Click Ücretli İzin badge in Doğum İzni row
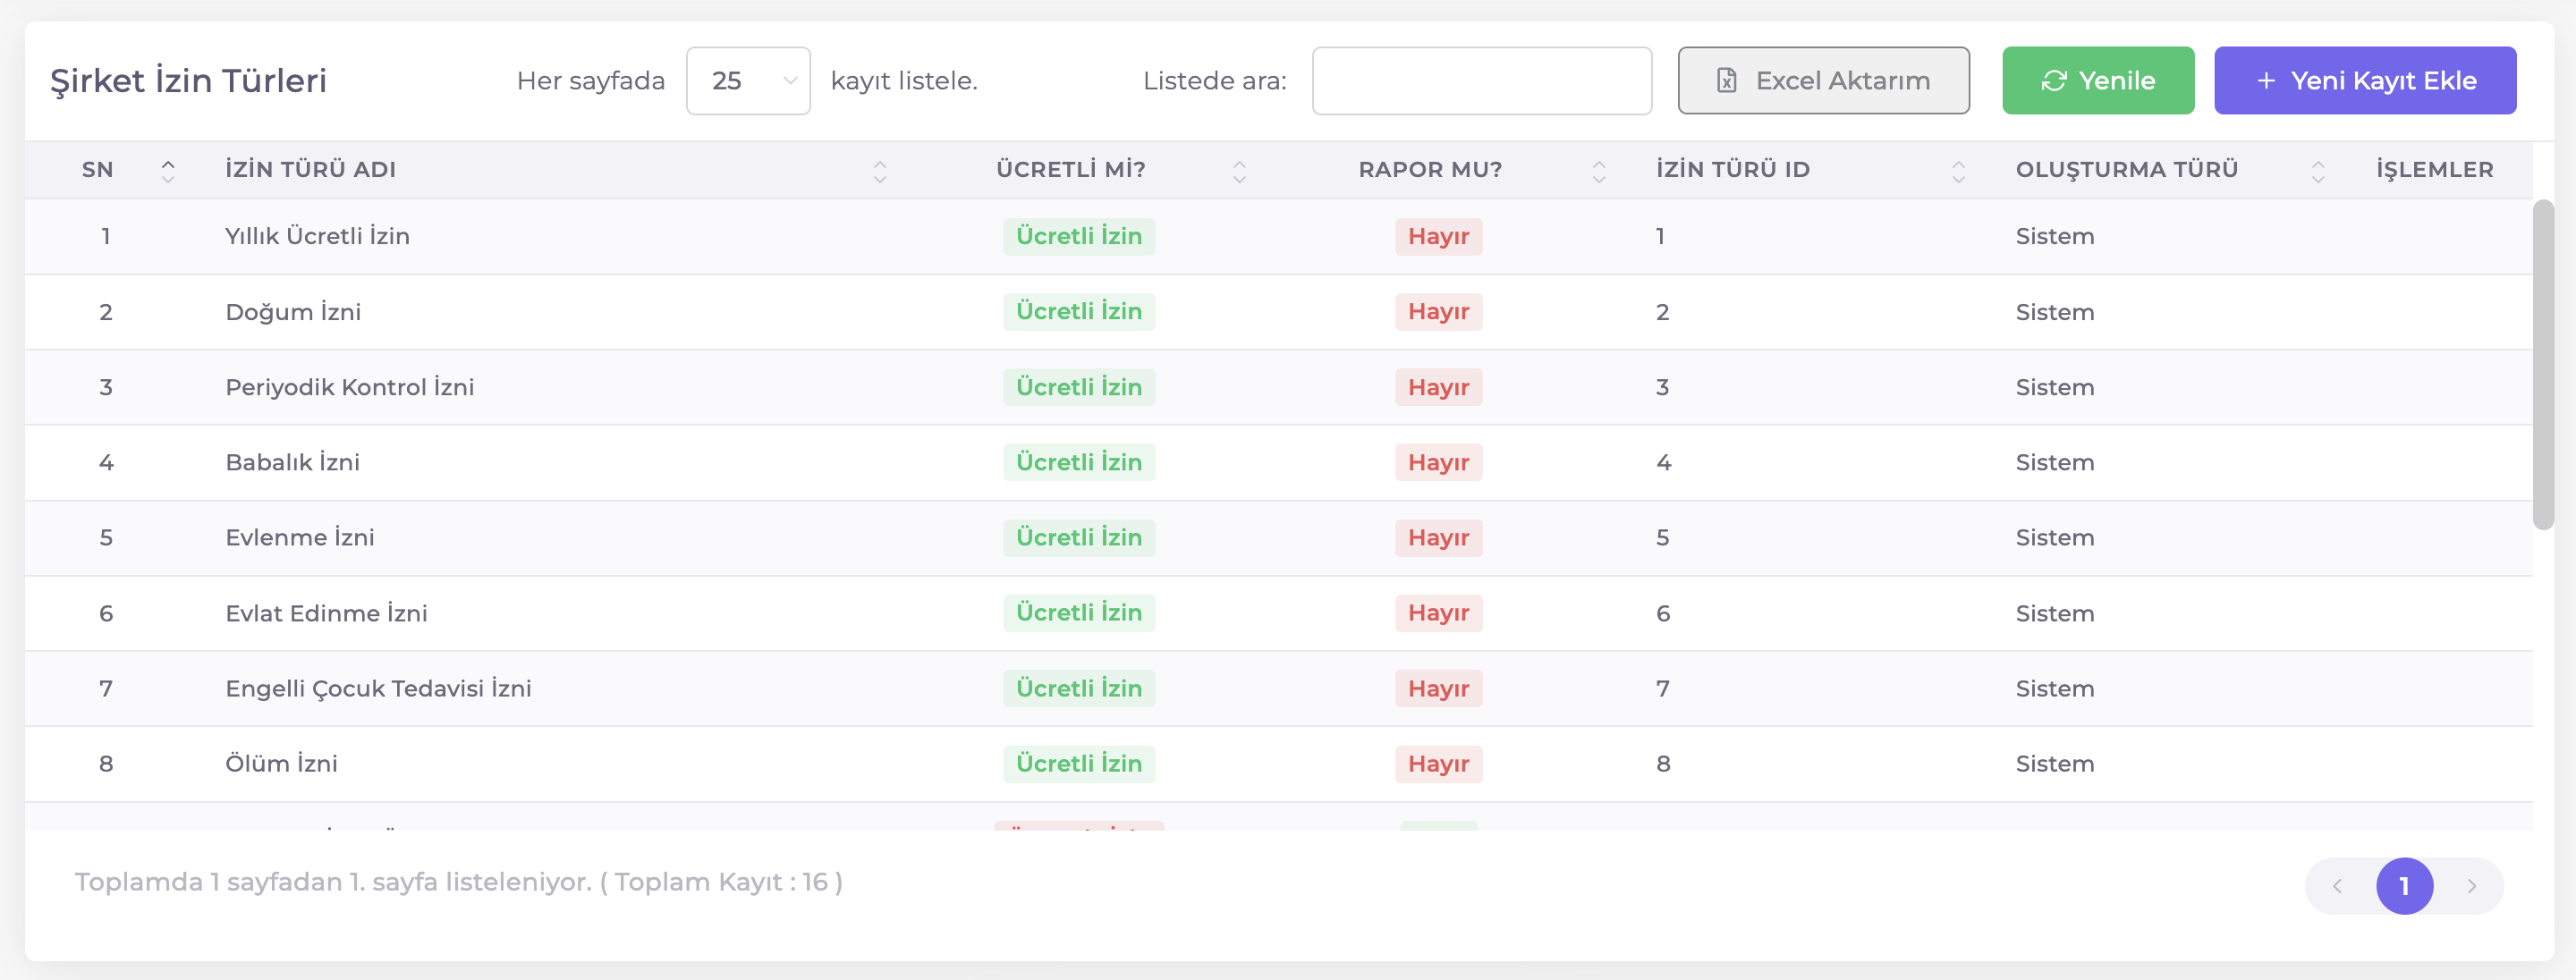Screen dimensions: 2576x980 pos(1078,312)
